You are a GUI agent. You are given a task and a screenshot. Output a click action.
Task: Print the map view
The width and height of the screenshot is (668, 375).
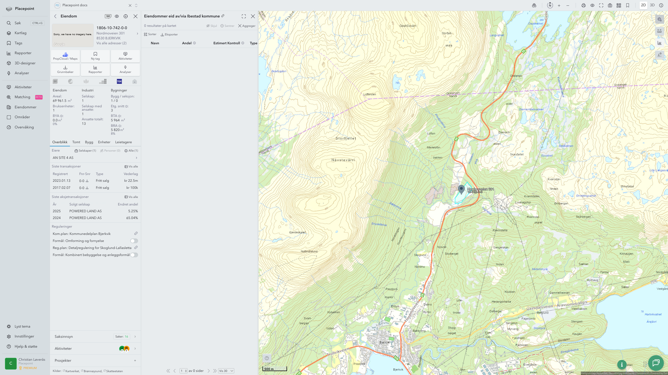(x=583, y=5)
